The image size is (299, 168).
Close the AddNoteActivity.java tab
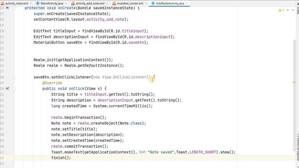187,3
